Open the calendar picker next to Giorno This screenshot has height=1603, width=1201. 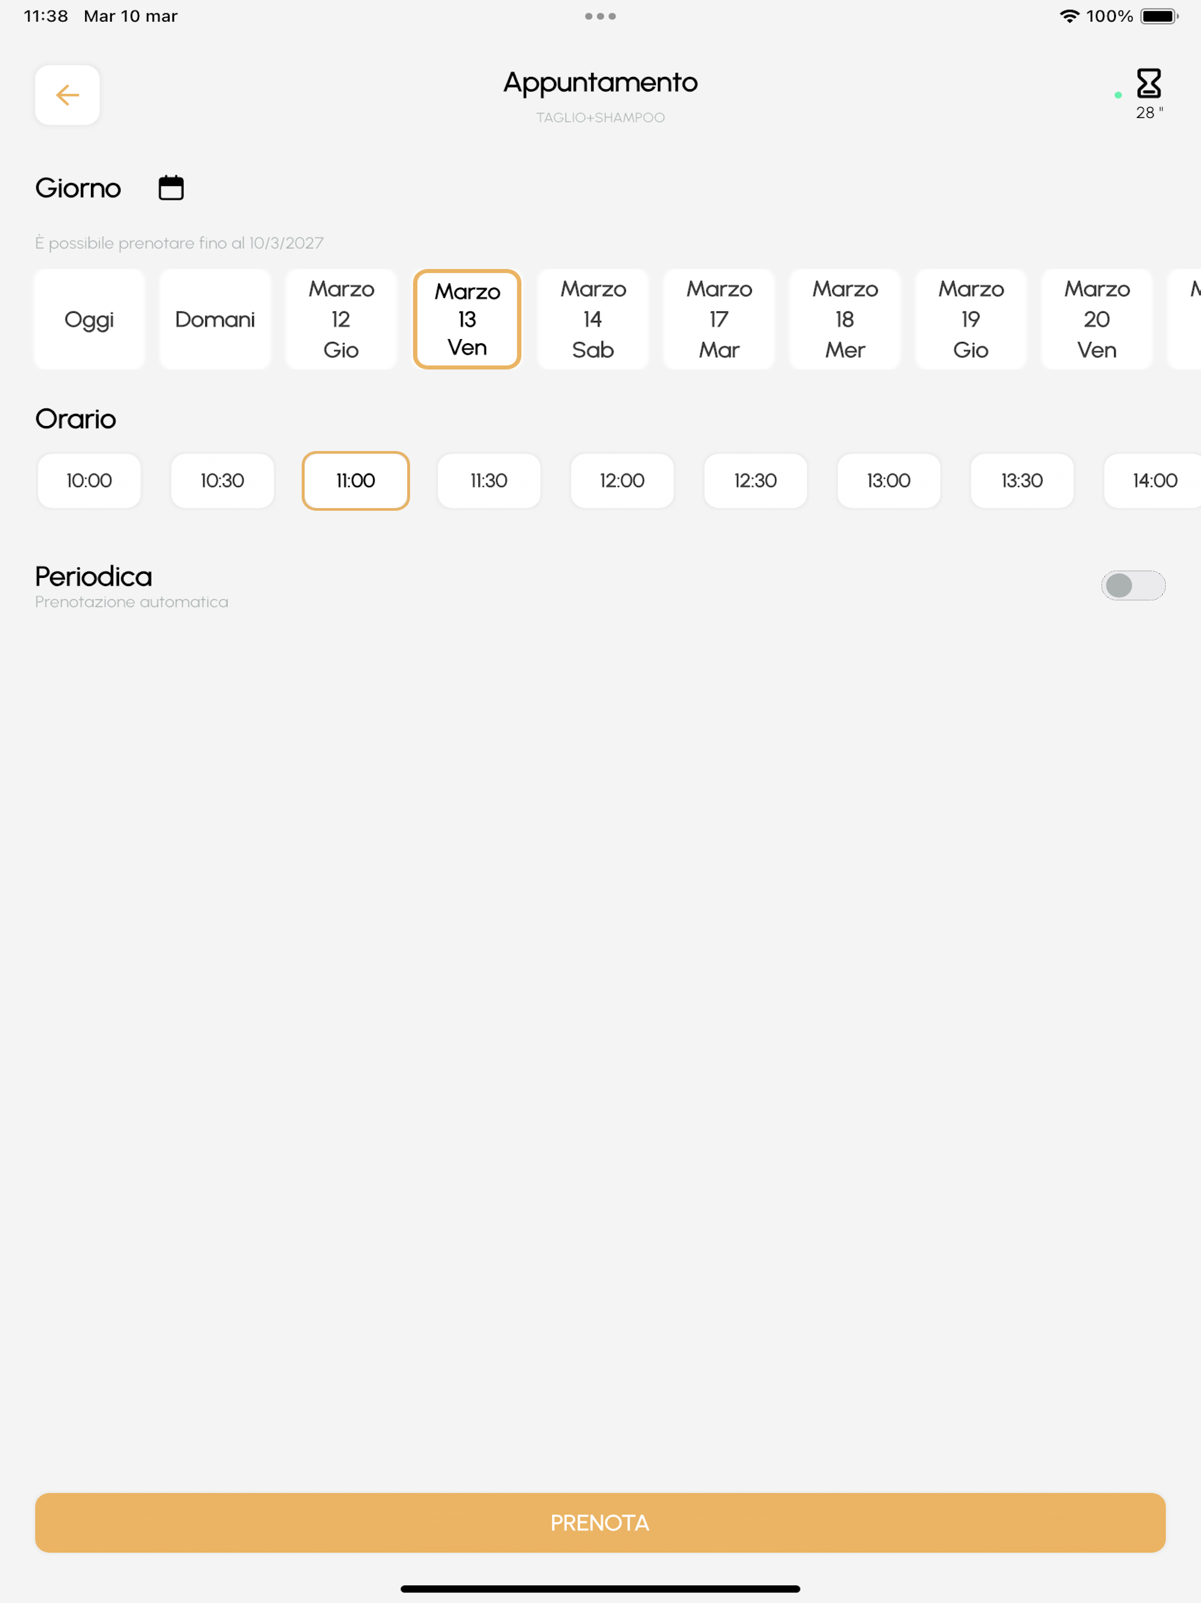[x=171, y=188]
